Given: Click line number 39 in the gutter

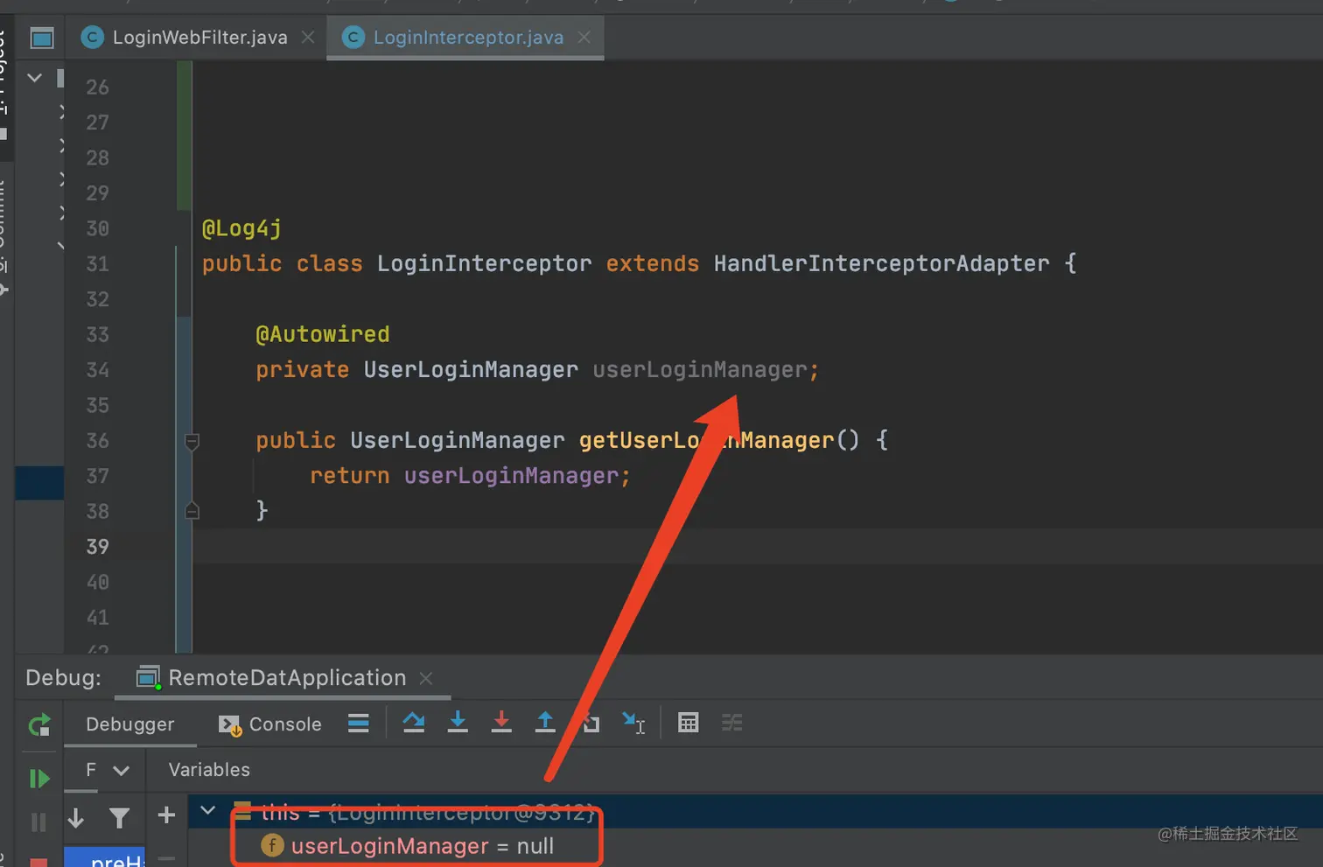Looking at the screenshot, I should (98, 547).
